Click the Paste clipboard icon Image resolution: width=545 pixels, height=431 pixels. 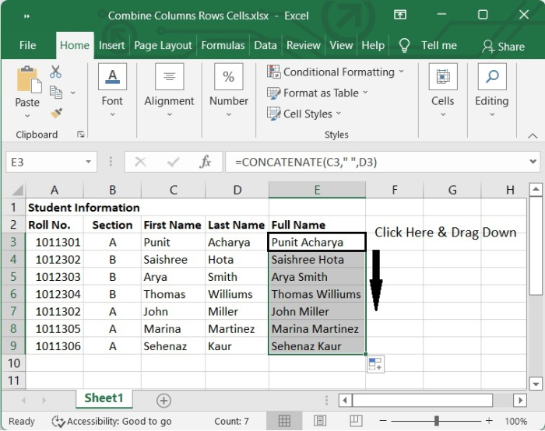(27, 81)
